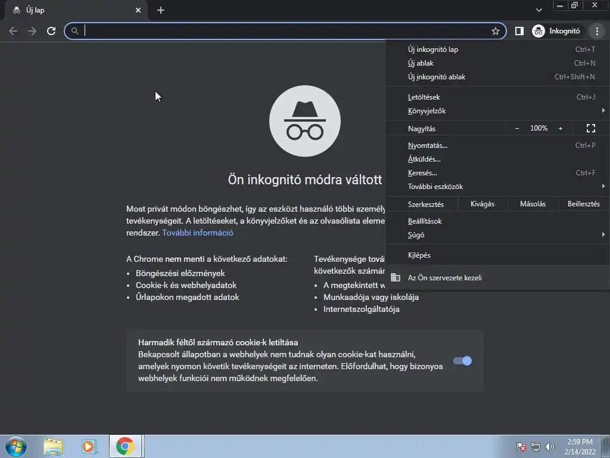Choose Kilépés from the menu
The height and width of the screenshot is (458, 610).
[x=497, y=255]
